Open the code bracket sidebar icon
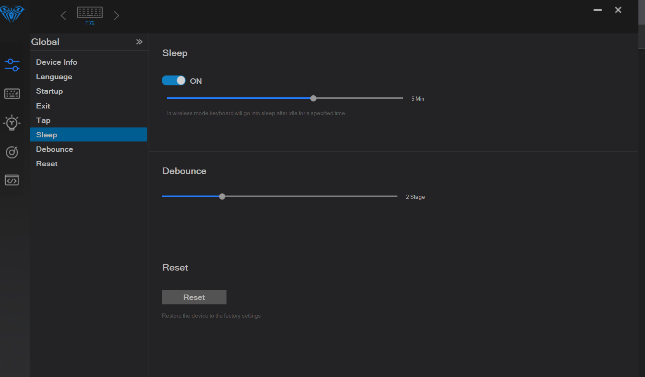This screenshot has height=377, width=645. (12, 180)
